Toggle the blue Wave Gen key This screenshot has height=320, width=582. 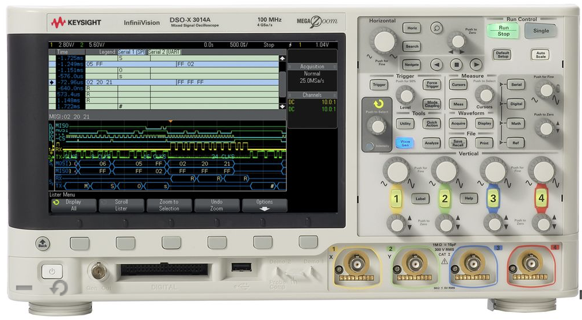[x=405, y=143]
